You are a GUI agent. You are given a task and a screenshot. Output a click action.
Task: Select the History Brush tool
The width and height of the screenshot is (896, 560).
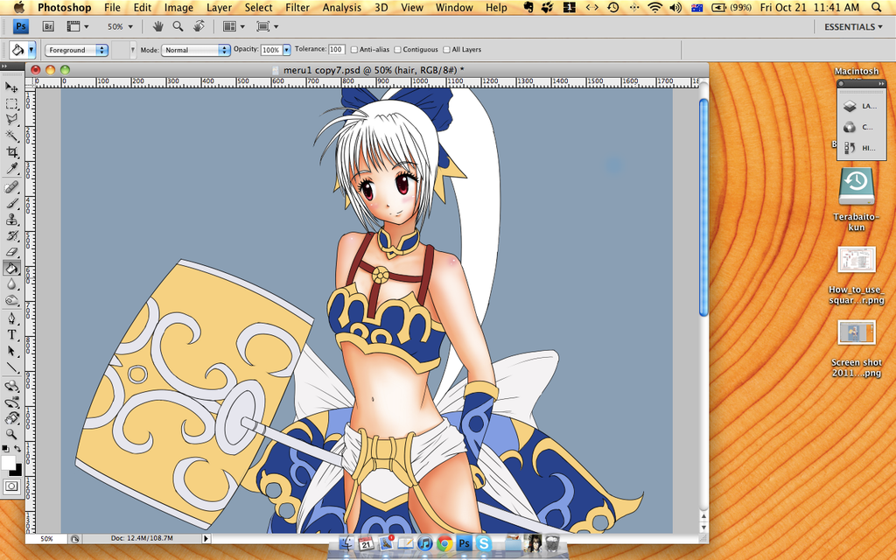[x=11, y=235]
